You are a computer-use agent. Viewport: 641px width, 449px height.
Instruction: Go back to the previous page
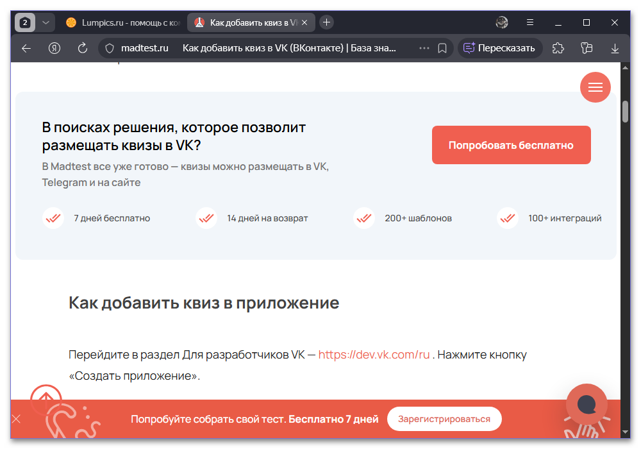tap(26, 48)
